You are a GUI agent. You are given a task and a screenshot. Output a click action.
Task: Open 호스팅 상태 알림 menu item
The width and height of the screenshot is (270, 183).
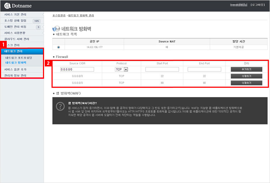click(15, 21)
